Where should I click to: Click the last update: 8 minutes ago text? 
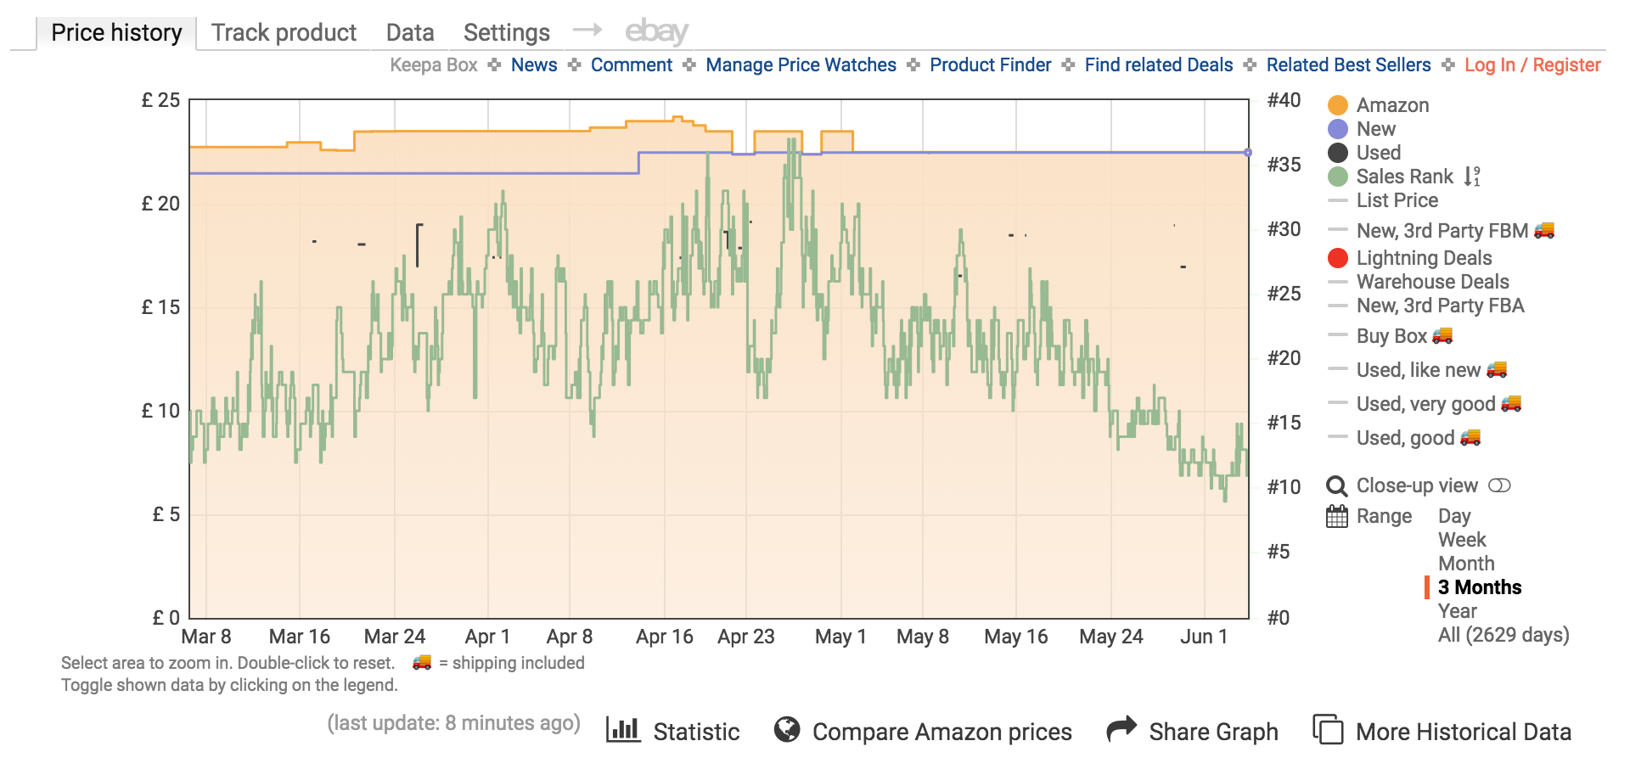[454, 723]
